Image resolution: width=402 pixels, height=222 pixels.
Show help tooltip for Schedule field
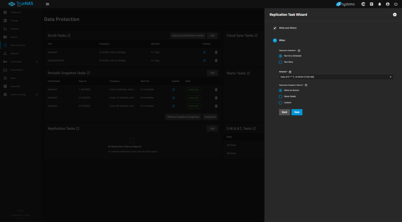(x=290, y=72)
